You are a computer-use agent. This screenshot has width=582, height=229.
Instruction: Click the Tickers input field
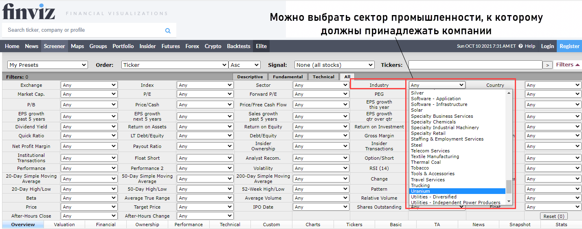(x=475, y=65)
